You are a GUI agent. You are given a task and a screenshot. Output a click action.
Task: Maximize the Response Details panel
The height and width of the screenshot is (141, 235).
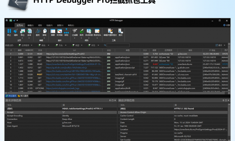click(x=226, y=100)
